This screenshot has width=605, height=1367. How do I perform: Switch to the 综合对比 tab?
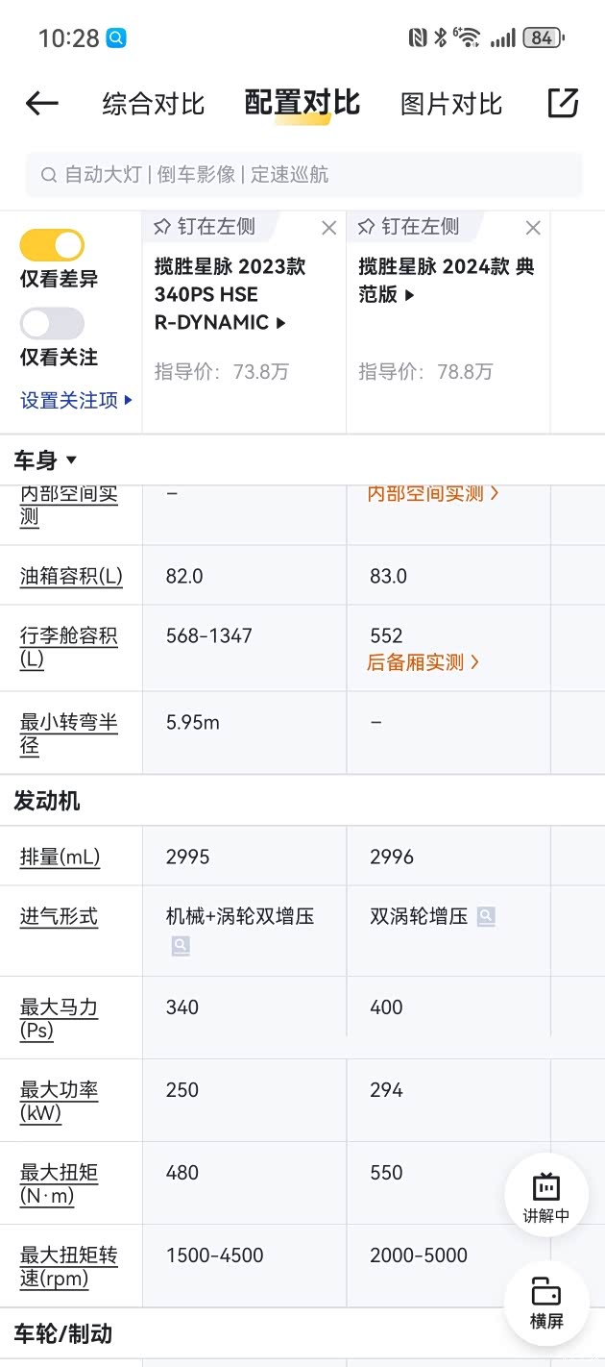154,104
